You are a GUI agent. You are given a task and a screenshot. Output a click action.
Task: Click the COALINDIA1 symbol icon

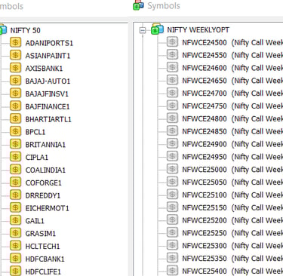click(15, 170)
